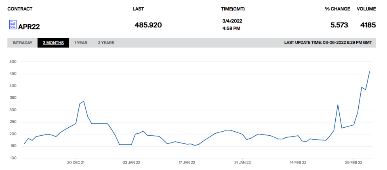The height and width of the screenshot is (170, 387).
Task: Click the 500 y-axis value label
Action: click(x=13, y=62)
